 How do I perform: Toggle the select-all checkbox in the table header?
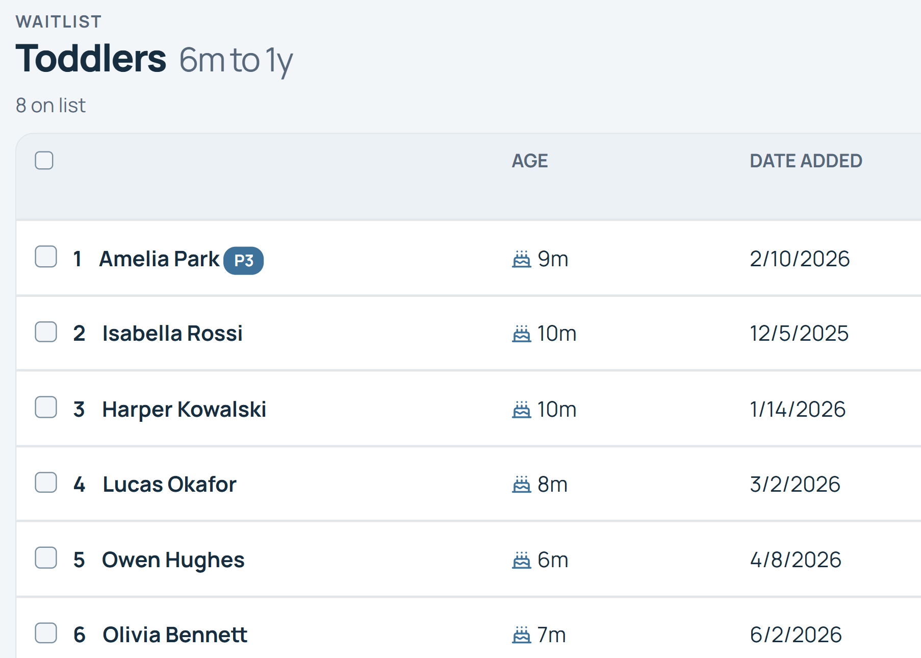(x=44, y=160)
